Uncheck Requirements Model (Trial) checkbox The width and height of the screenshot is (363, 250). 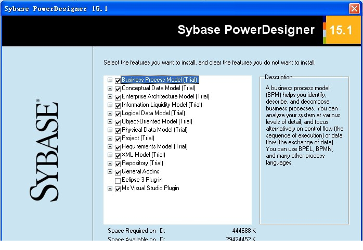118,147
